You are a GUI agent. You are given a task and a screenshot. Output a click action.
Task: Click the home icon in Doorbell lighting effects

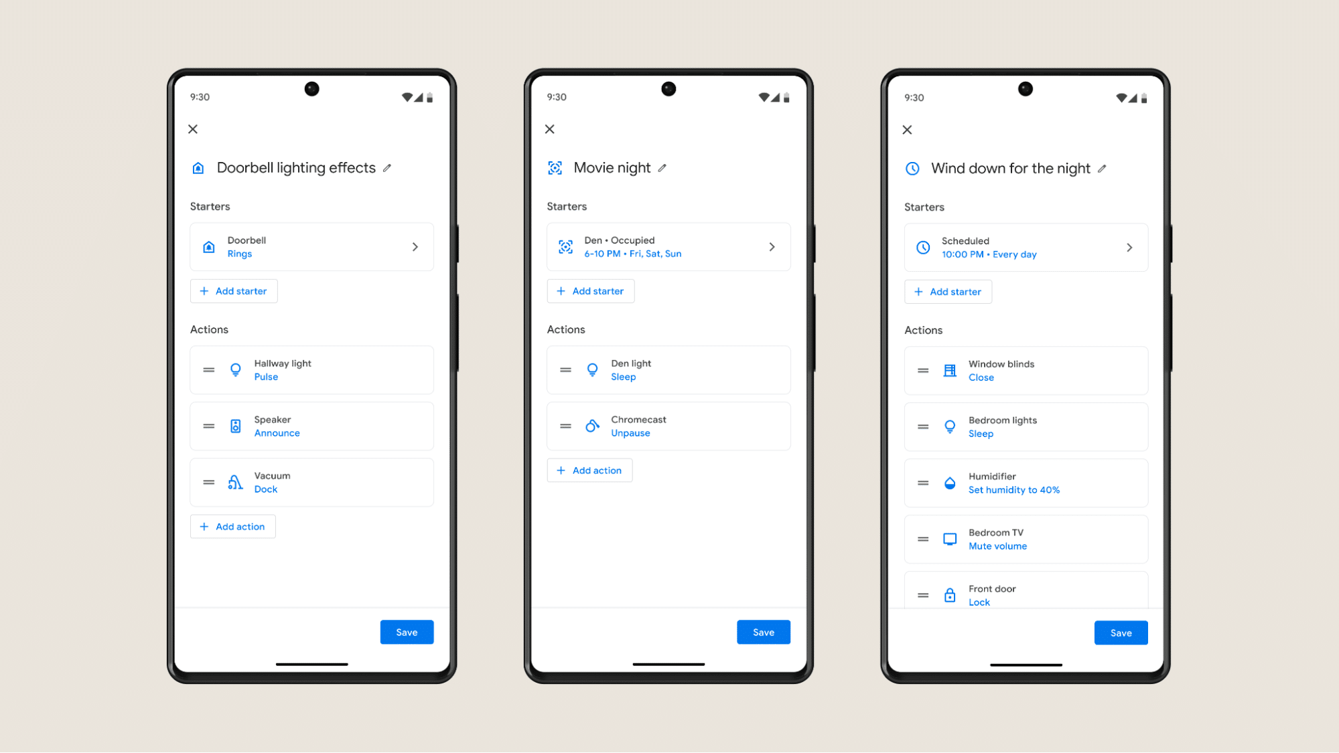click(x=199, y=167)
